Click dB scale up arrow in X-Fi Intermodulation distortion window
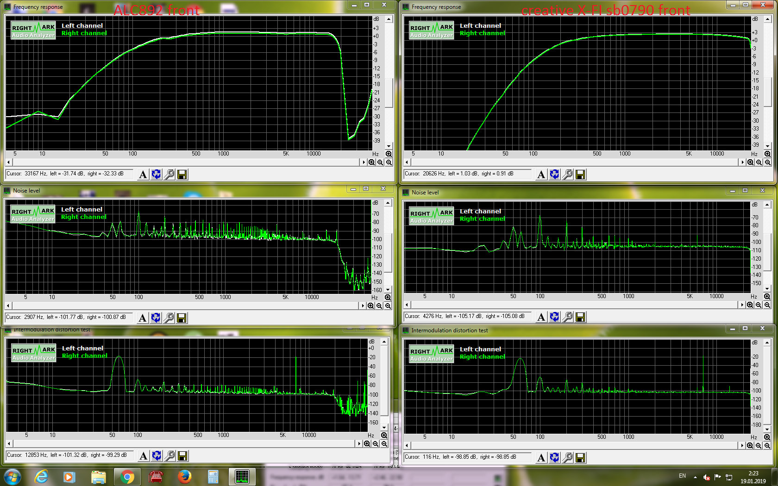 coord(767,343)
